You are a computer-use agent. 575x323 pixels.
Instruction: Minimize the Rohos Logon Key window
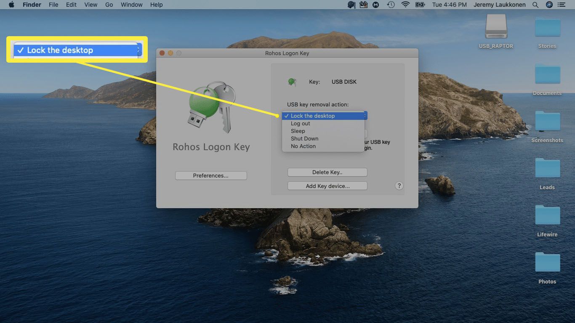(170, 53)
